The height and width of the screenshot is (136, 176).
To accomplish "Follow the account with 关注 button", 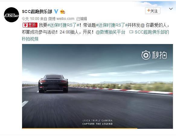I will pyautogui.click(x=153, y=11).
